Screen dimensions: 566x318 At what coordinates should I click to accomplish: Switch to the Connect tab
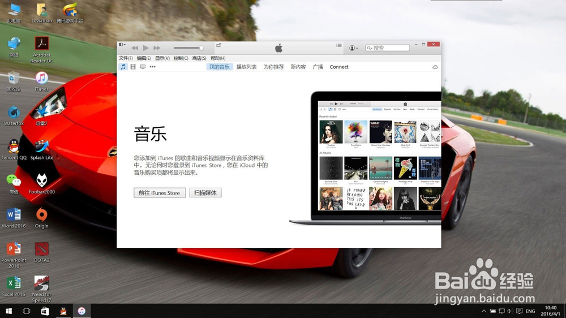tap(339, 67)
